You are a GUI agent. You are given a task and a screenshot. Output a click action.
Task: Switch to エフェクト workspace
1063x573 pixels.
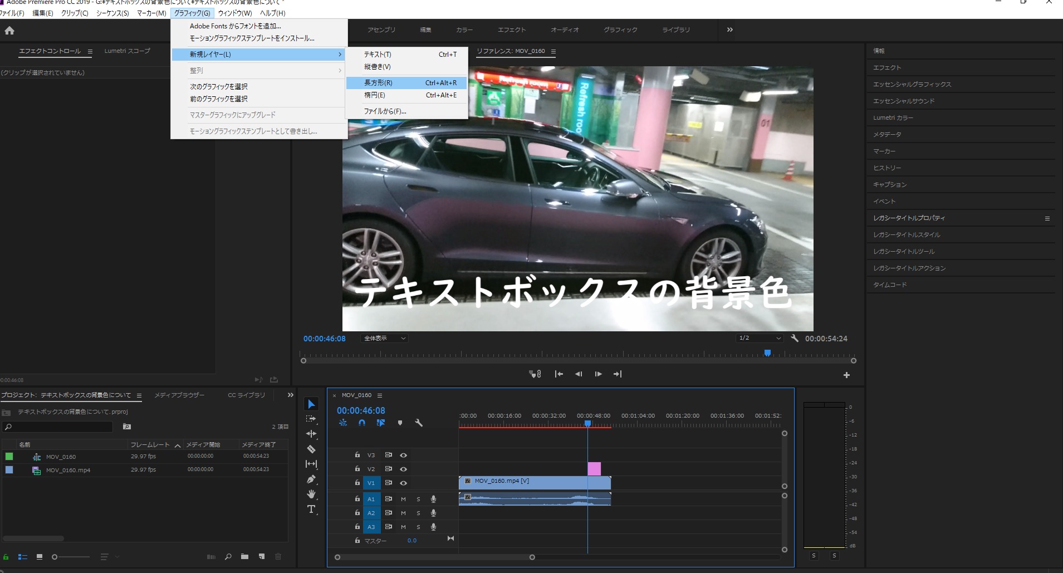[511, 30]
